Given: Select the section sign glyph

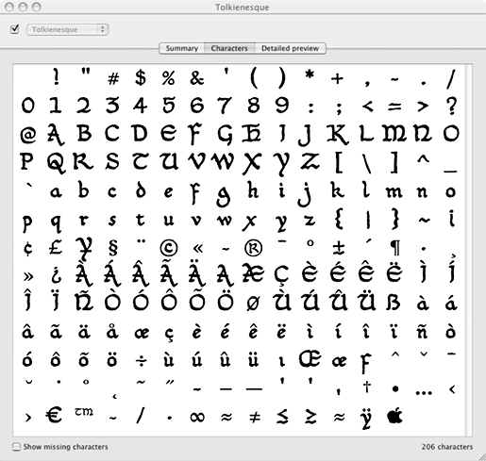Looking at the screenshot, I should [x=112, y=248].
